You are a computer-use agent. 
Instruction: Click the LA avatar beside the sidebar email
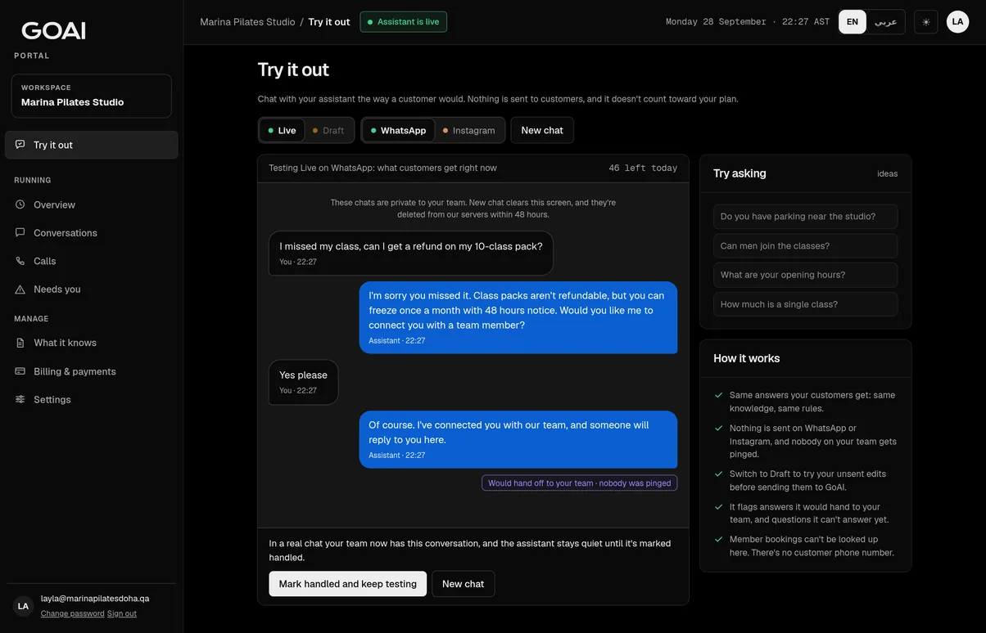coord(23,606)
